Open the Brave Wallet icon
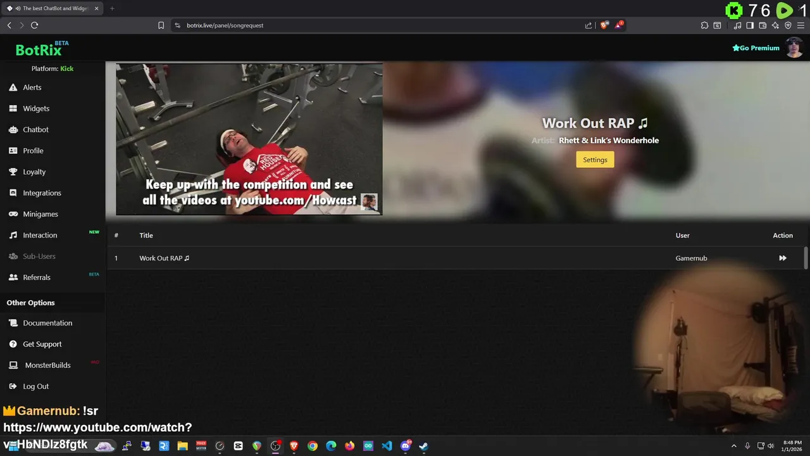 pos(763,25)
